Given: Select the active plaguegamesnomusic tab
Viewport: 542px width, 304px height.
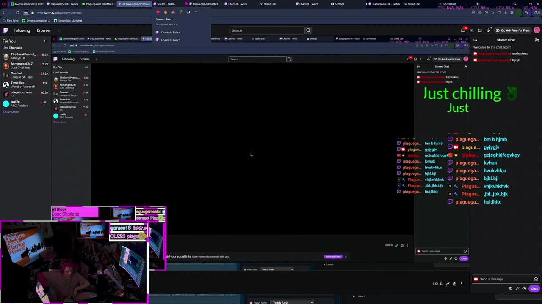Looking at the screenshot, I should [134, 4].
